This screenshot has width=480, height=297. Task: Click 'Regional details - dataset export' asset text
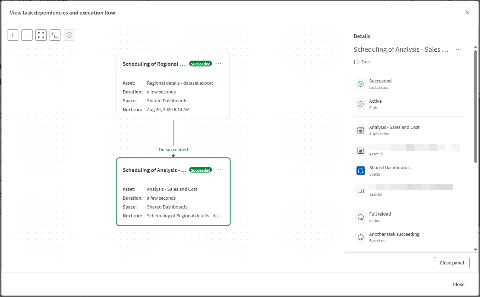(x=180, y=83)
